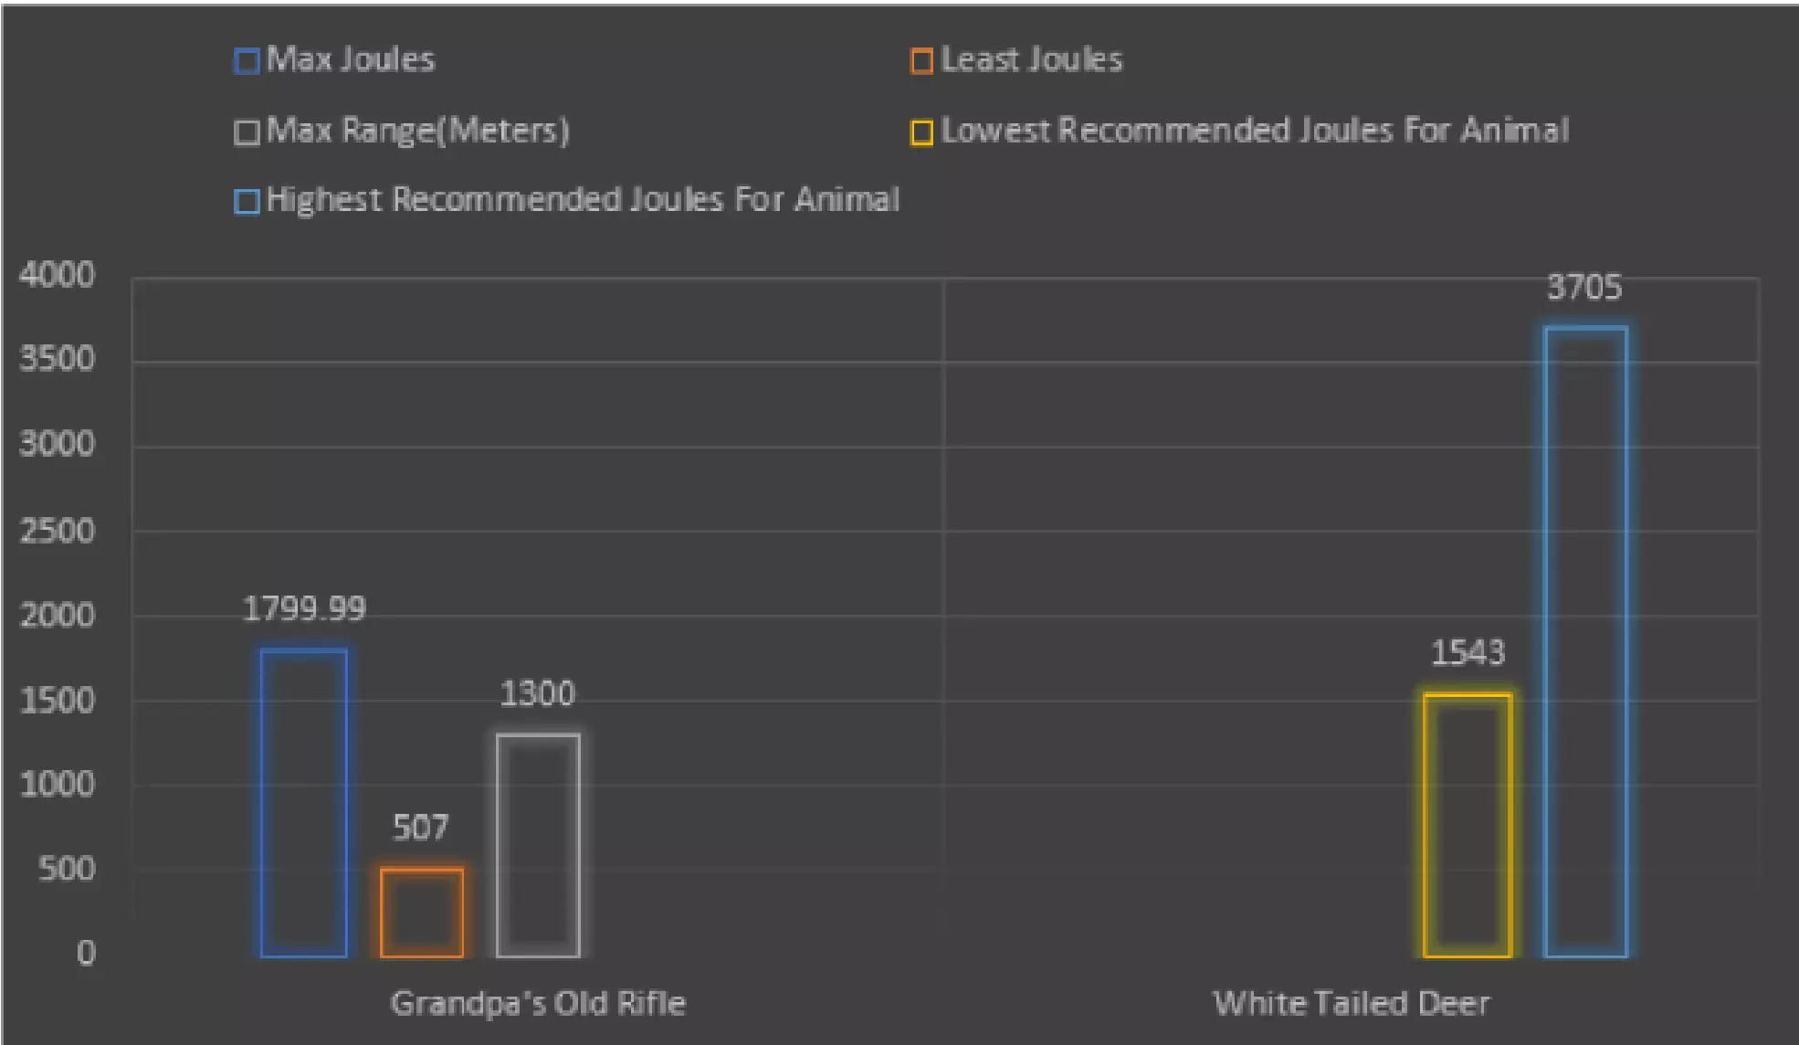Viewport: 1799px width, 1045px height.
Task: Click the Highest Recommended Joules legend swatch
Action: (247, 201)
